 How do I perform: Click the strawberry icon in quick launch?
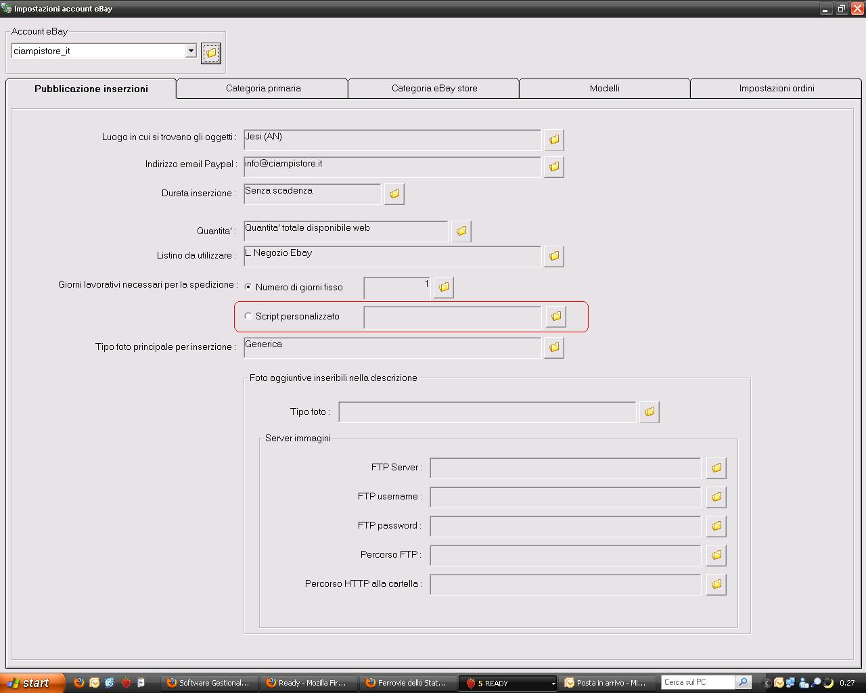tap(126, 683)
